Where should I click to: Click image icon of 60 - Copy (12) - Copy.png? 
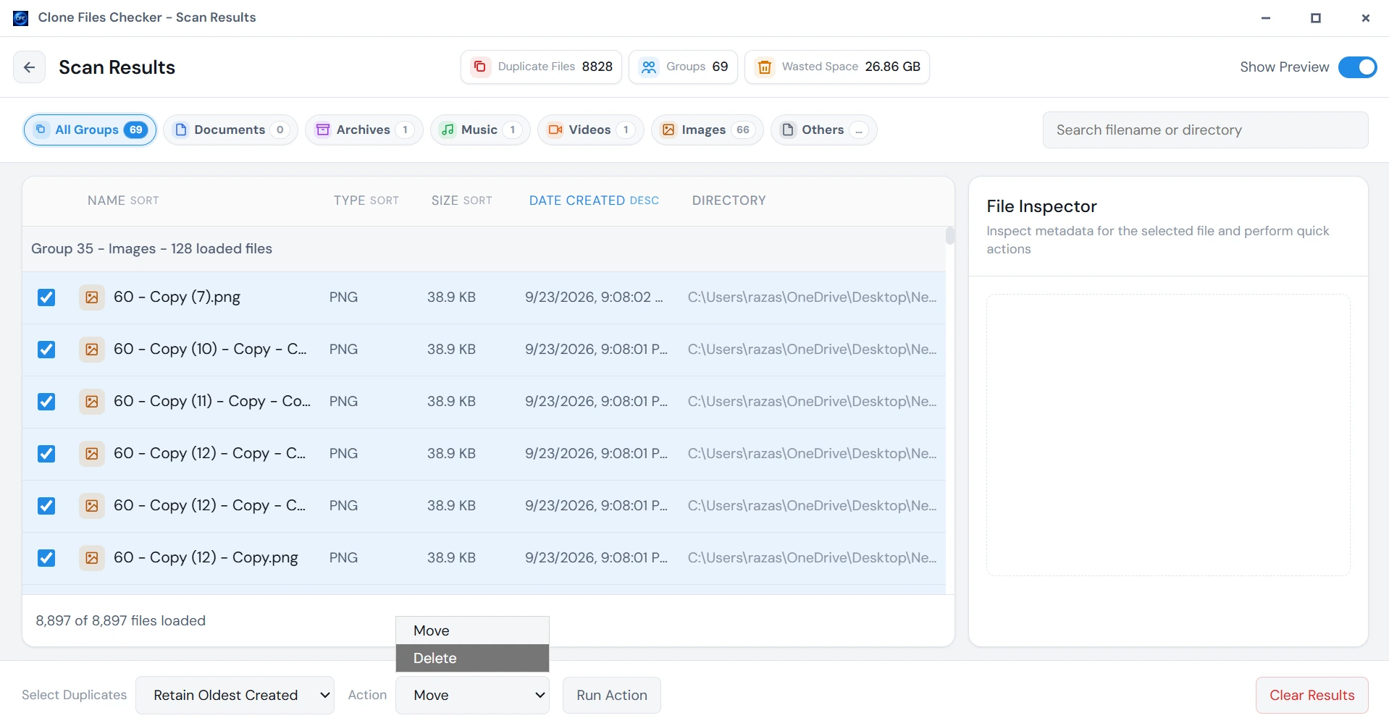point(92,558)
